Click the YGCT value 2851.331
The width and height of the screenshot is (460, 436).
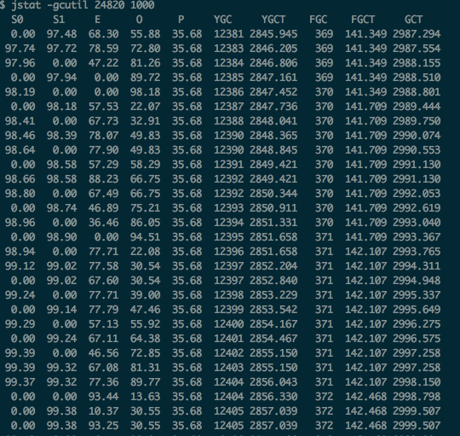pyautogui.click(x=273, y=223)
